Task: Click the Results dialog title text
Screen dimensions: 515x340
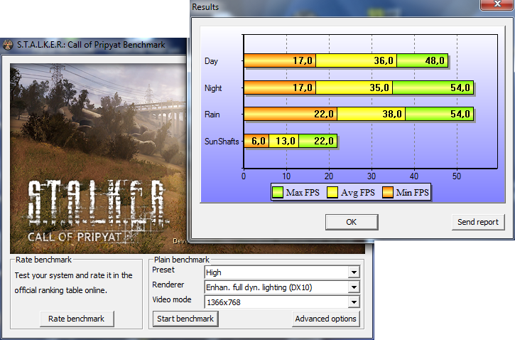Action: (205, 7)
